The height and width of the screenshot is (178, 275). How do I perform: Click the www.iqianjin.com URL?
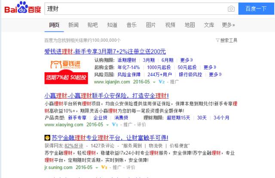(x=112, y=82)
